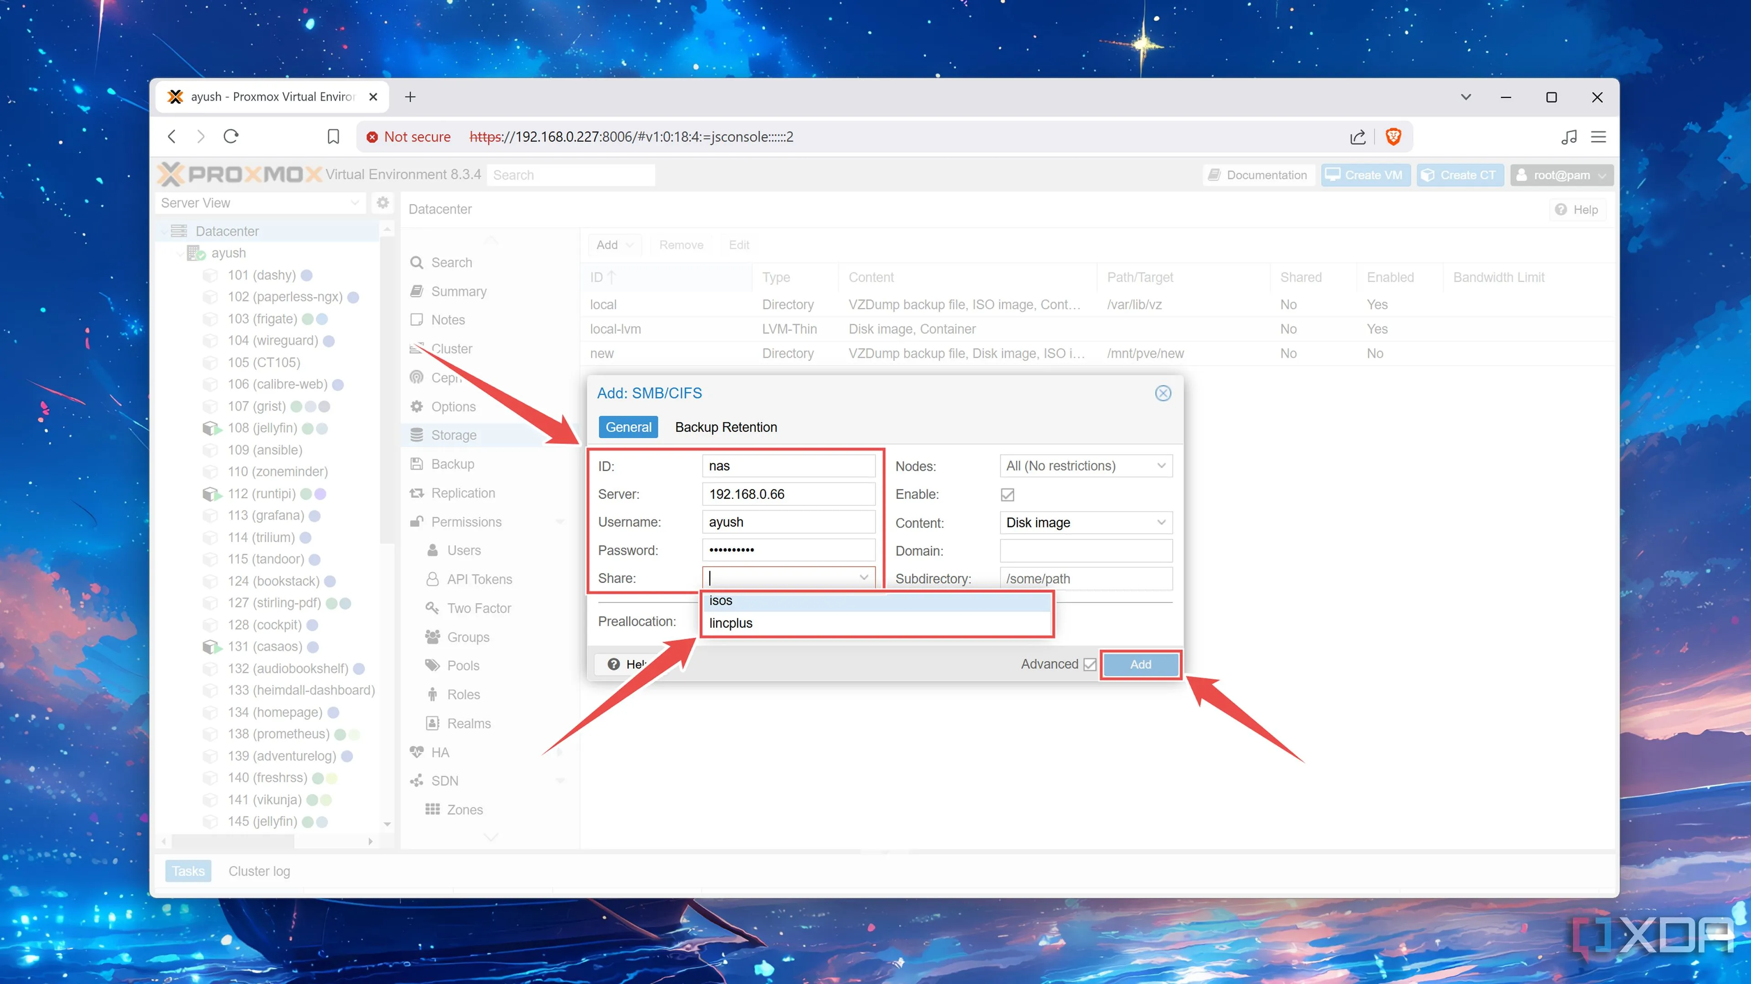Screen dimensions: 1751x984
Task: Toggle the Enable checkbox
Action: pos(1007,494)
